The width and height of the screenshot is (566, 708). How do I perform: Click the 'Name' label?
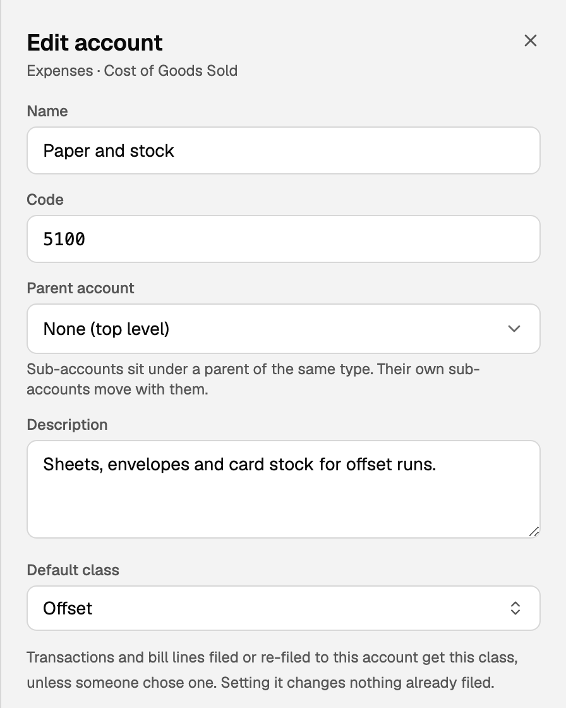[47, 111]
